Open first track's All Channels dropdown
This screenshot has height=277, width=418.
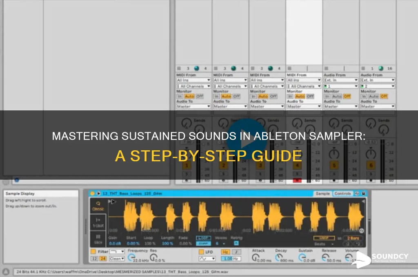193,86
